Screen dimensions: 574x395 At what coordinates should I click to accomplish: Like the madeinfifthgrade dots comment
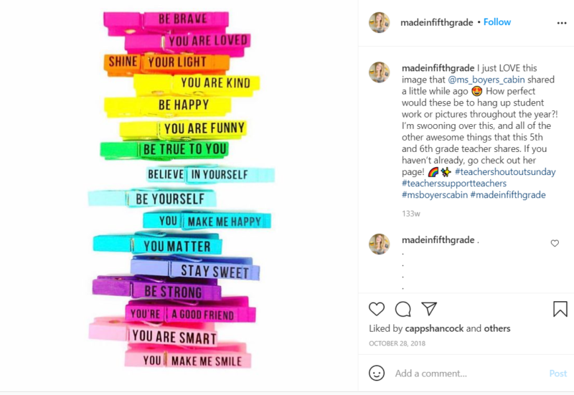(x=555, y=244)
